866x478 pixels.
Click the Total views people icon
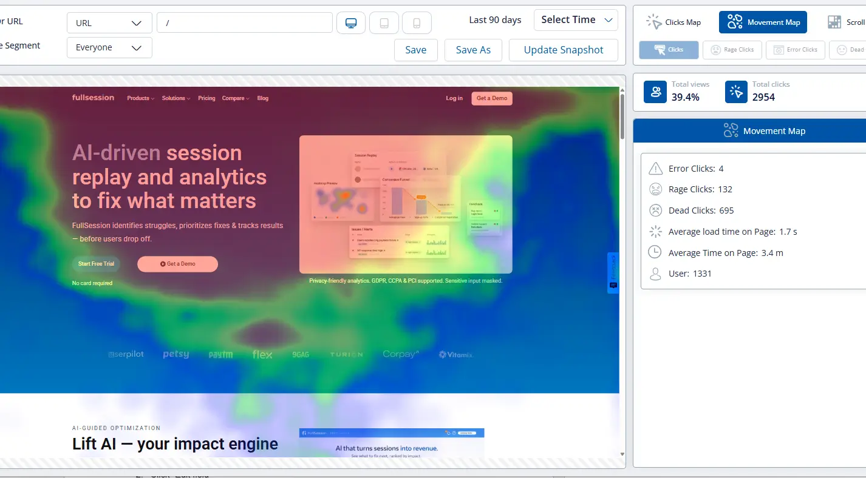point(655,92)
